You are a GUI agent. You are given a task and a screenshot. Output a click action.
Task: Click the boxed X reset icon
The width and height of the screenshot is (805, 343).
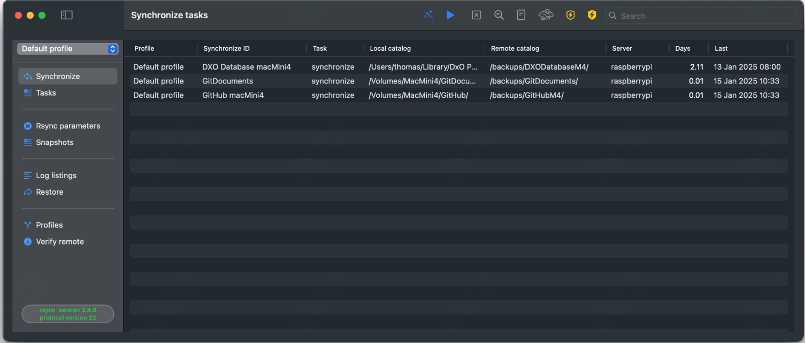point(476,16)
